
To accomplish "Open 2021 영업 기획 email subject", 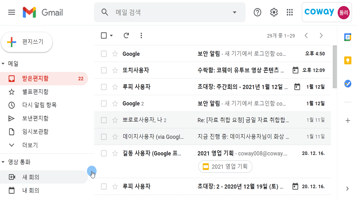I will (x=215, y=153).
